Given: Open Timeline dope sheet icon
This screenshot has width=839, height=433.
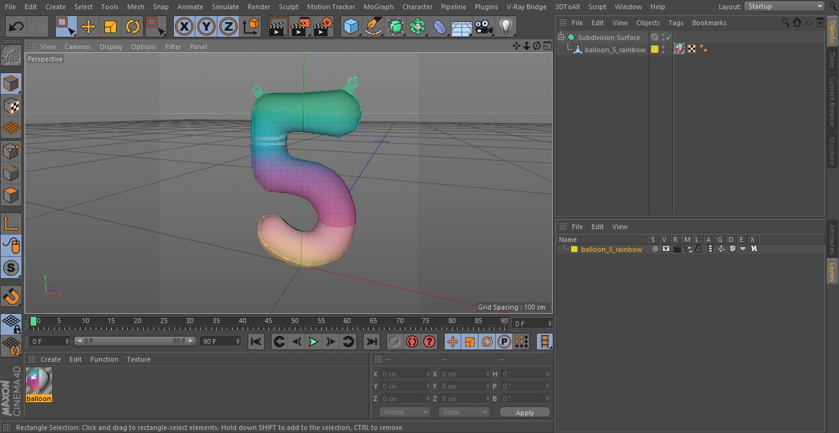Looking at the screenshot, I should click(x=544, y=341).
